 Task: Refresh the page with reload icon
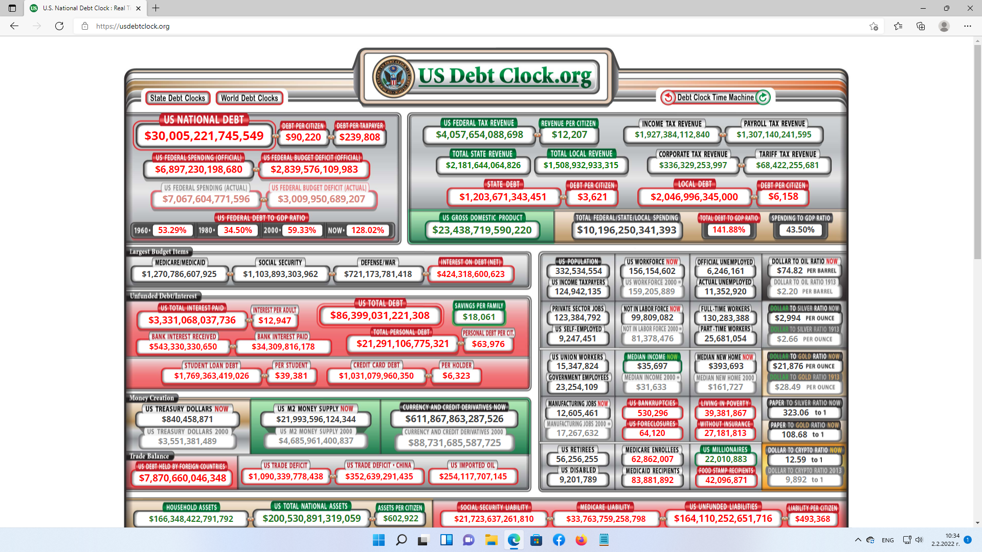pos(59,26)
